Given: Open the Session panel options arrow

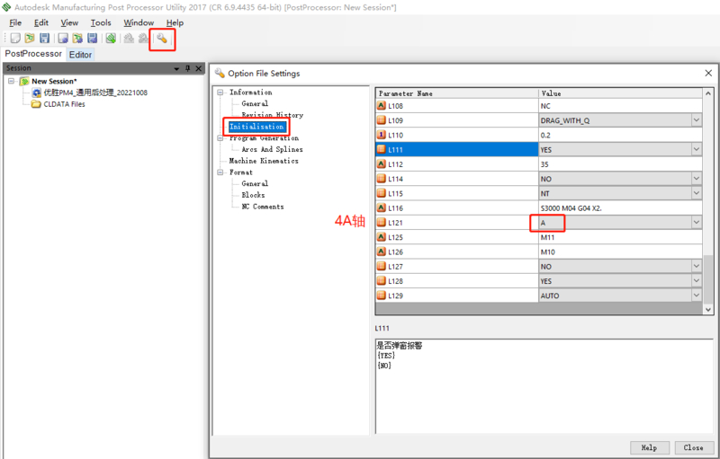Looking at the screenshot, I should 176,68.
